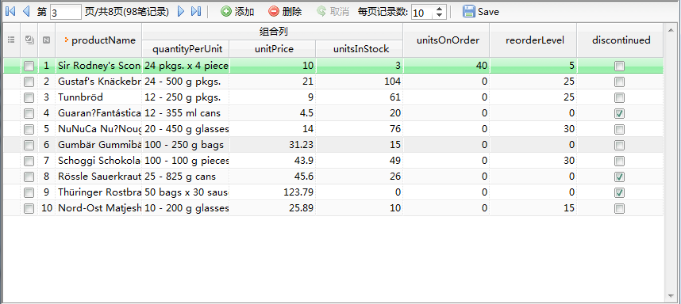Go to the previous page
The image size is (681, 304).
click(26, 11)
